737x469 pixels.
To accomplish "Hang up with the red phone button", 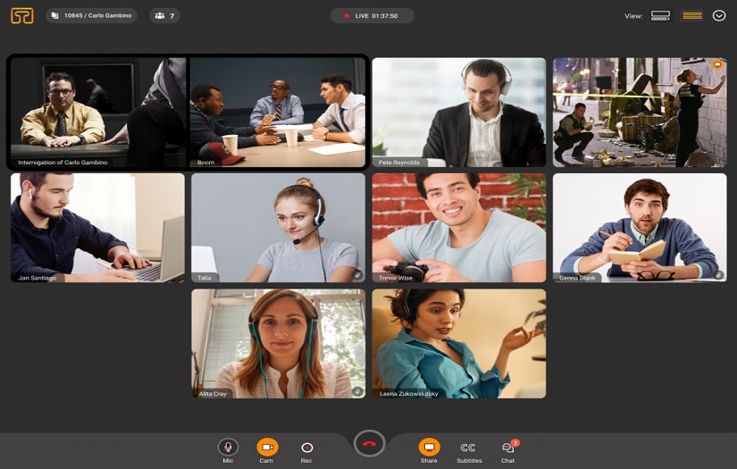I will (370, 444).
